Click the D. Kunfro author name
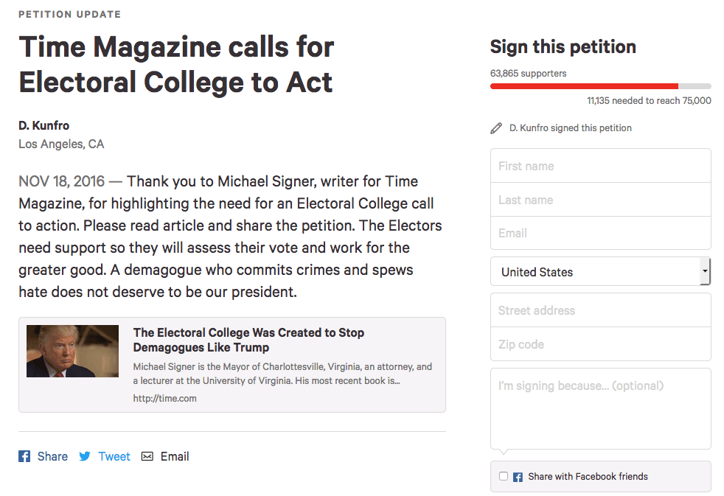This screenshot has width=724, height=496. (43, 125)
